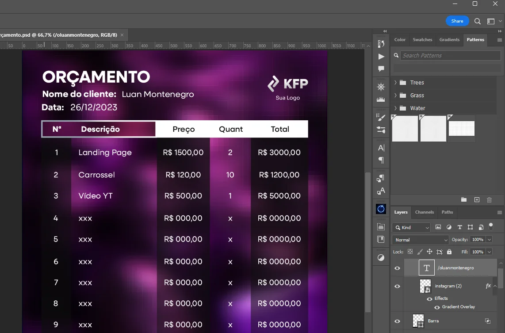Create new pattern group folder icon
The height and width of the screenshot is (333, 505).
coord(464,200)
